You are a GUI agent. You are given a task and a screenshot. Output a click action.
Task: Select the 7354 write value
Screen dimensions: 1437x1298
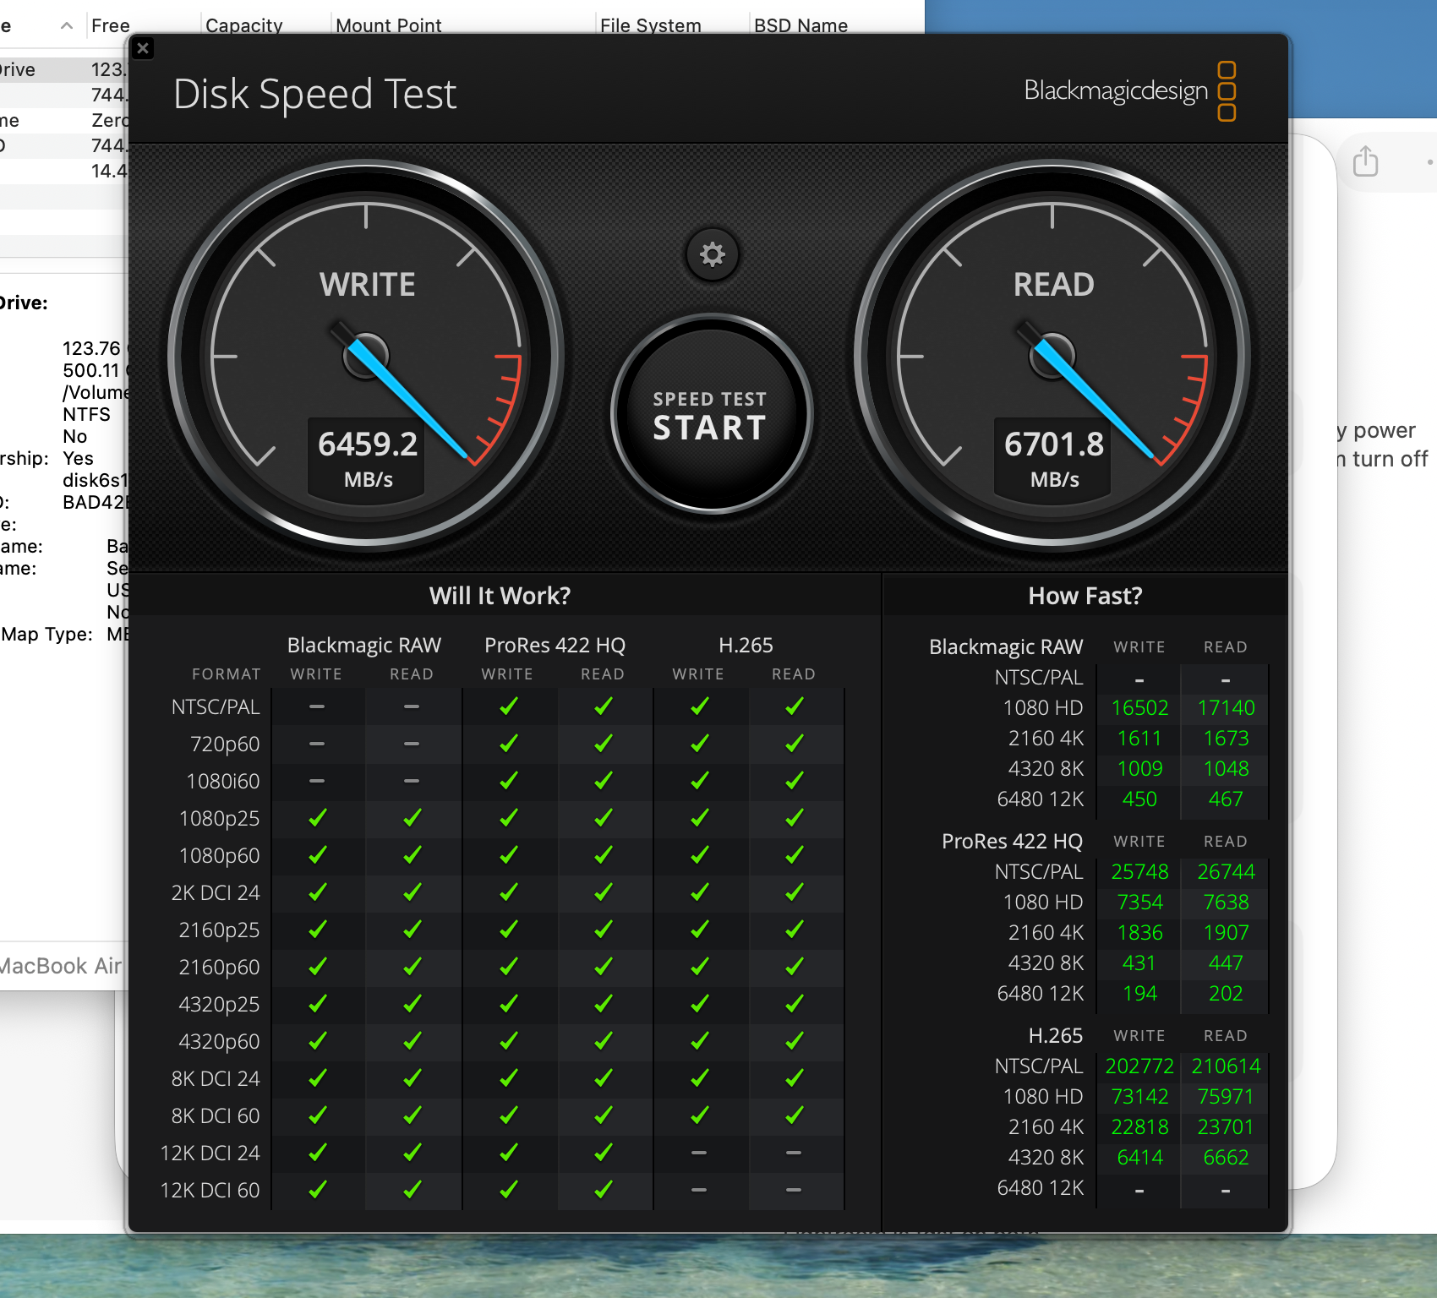pyautogui.click(x=1139, y=903)
